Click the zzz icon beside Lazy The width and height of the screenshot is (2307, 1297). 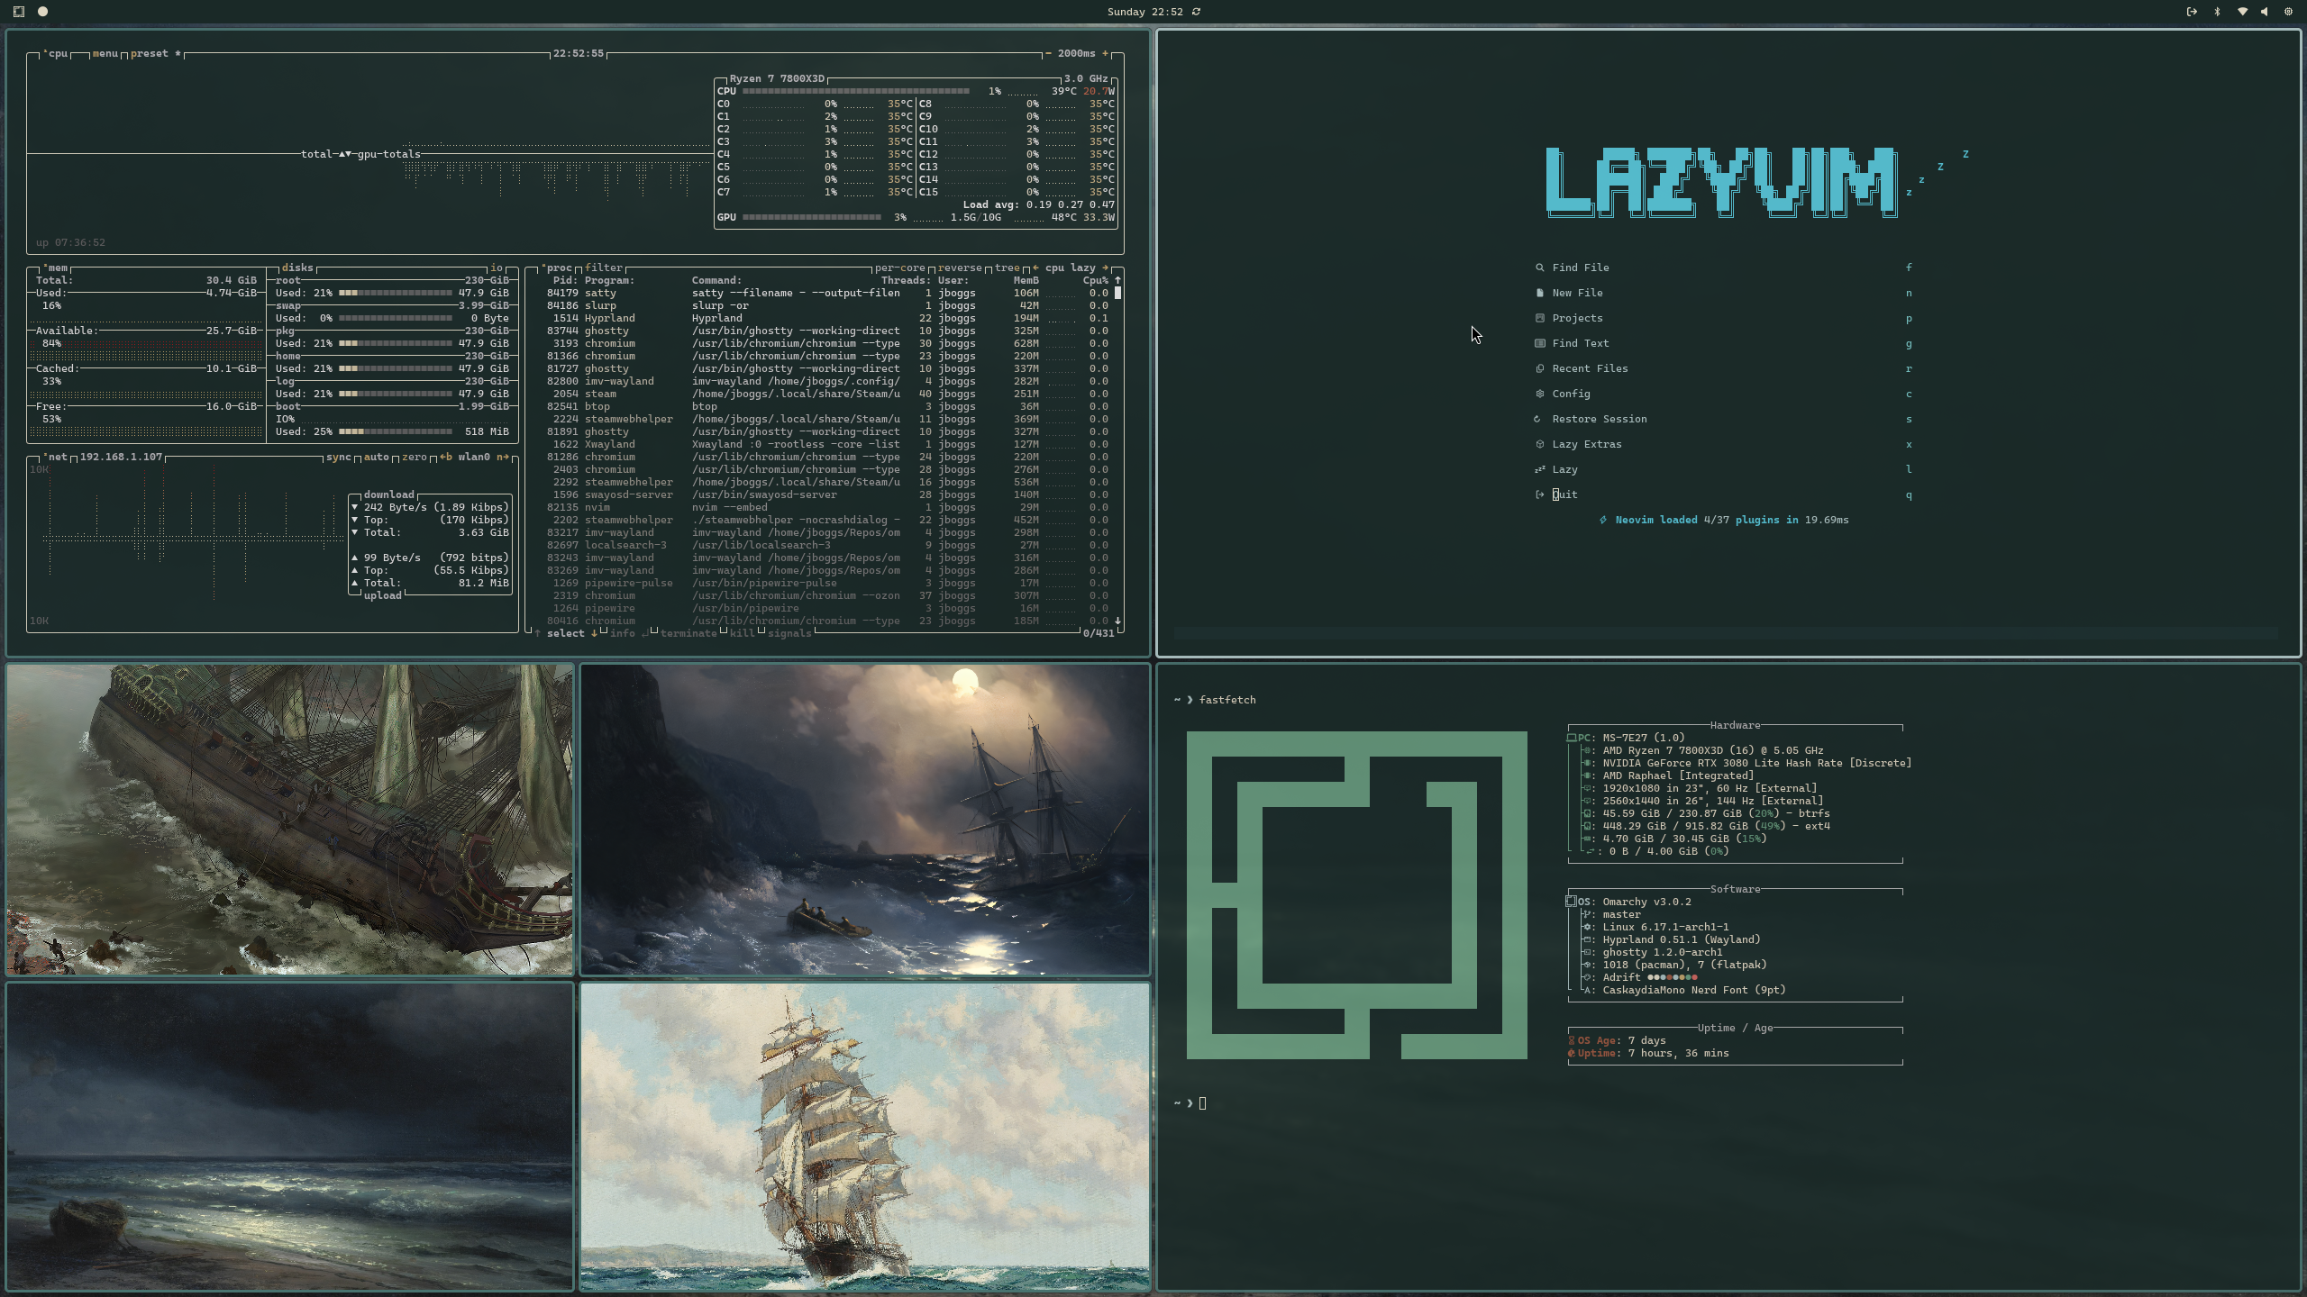click(1539, 469)
